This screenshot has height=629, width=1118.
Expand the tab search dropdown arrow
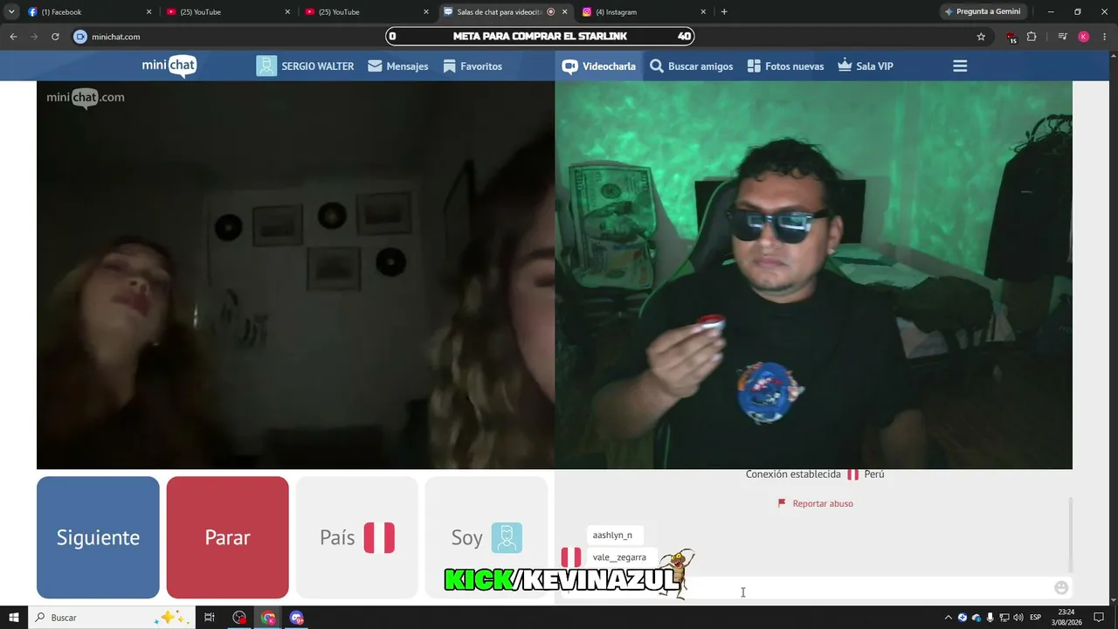click(11, 12)
